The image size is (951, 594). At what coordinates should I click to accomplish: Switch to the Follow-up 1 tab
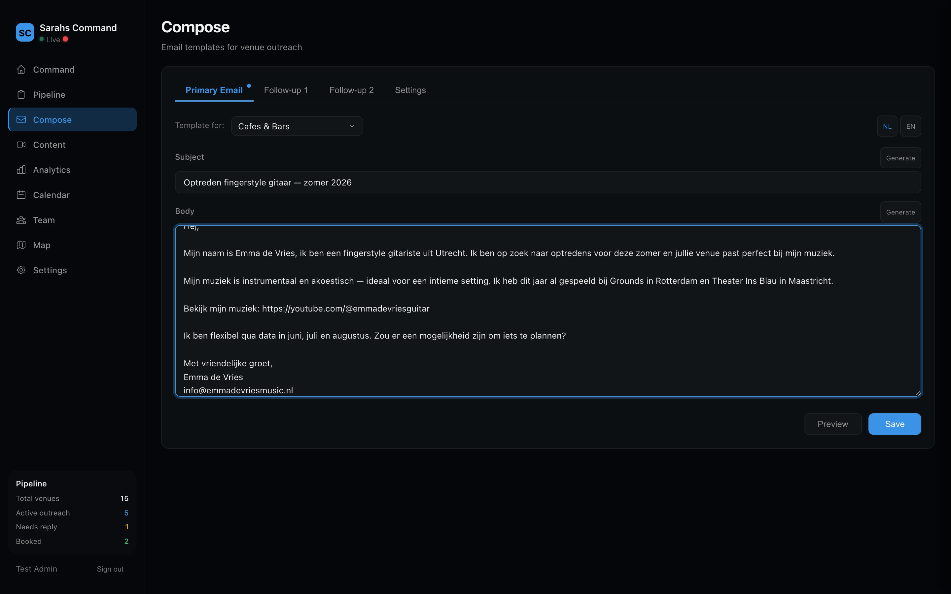pyautogui.click(x=286, y=90)
